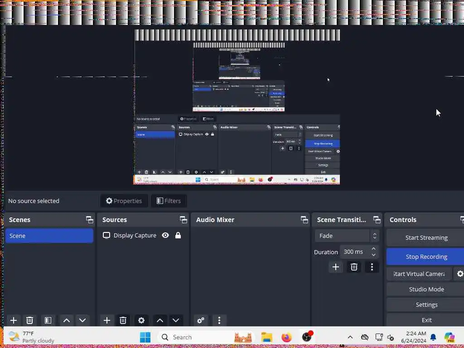
Task: Click the OBS Studio taskbar icon
Action: click(307, 337)
